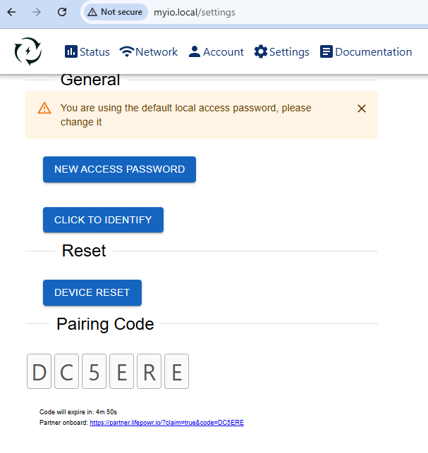The image size is (428, 453).
Task: Go back to the previous page
Action: (12, 12)
